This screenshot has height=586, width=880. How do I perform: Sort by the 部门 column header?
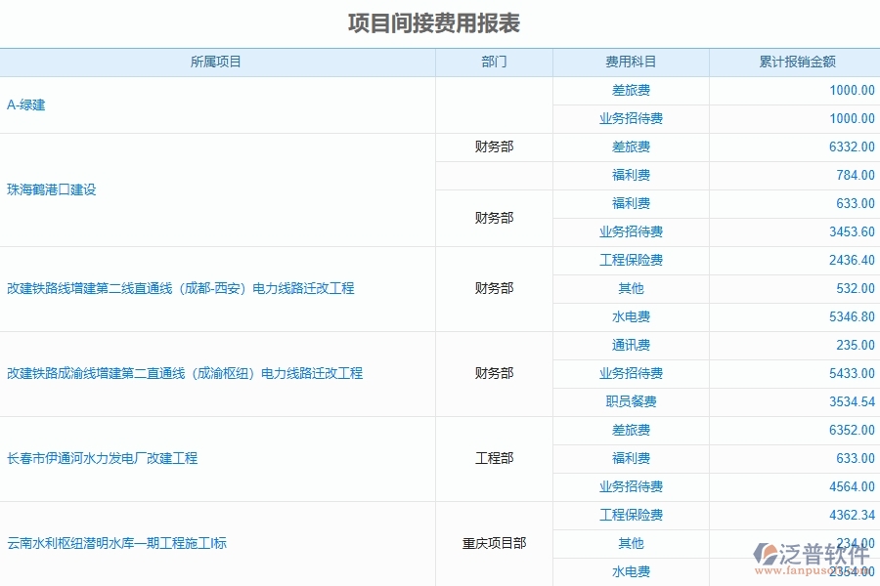tap(494, 62)
